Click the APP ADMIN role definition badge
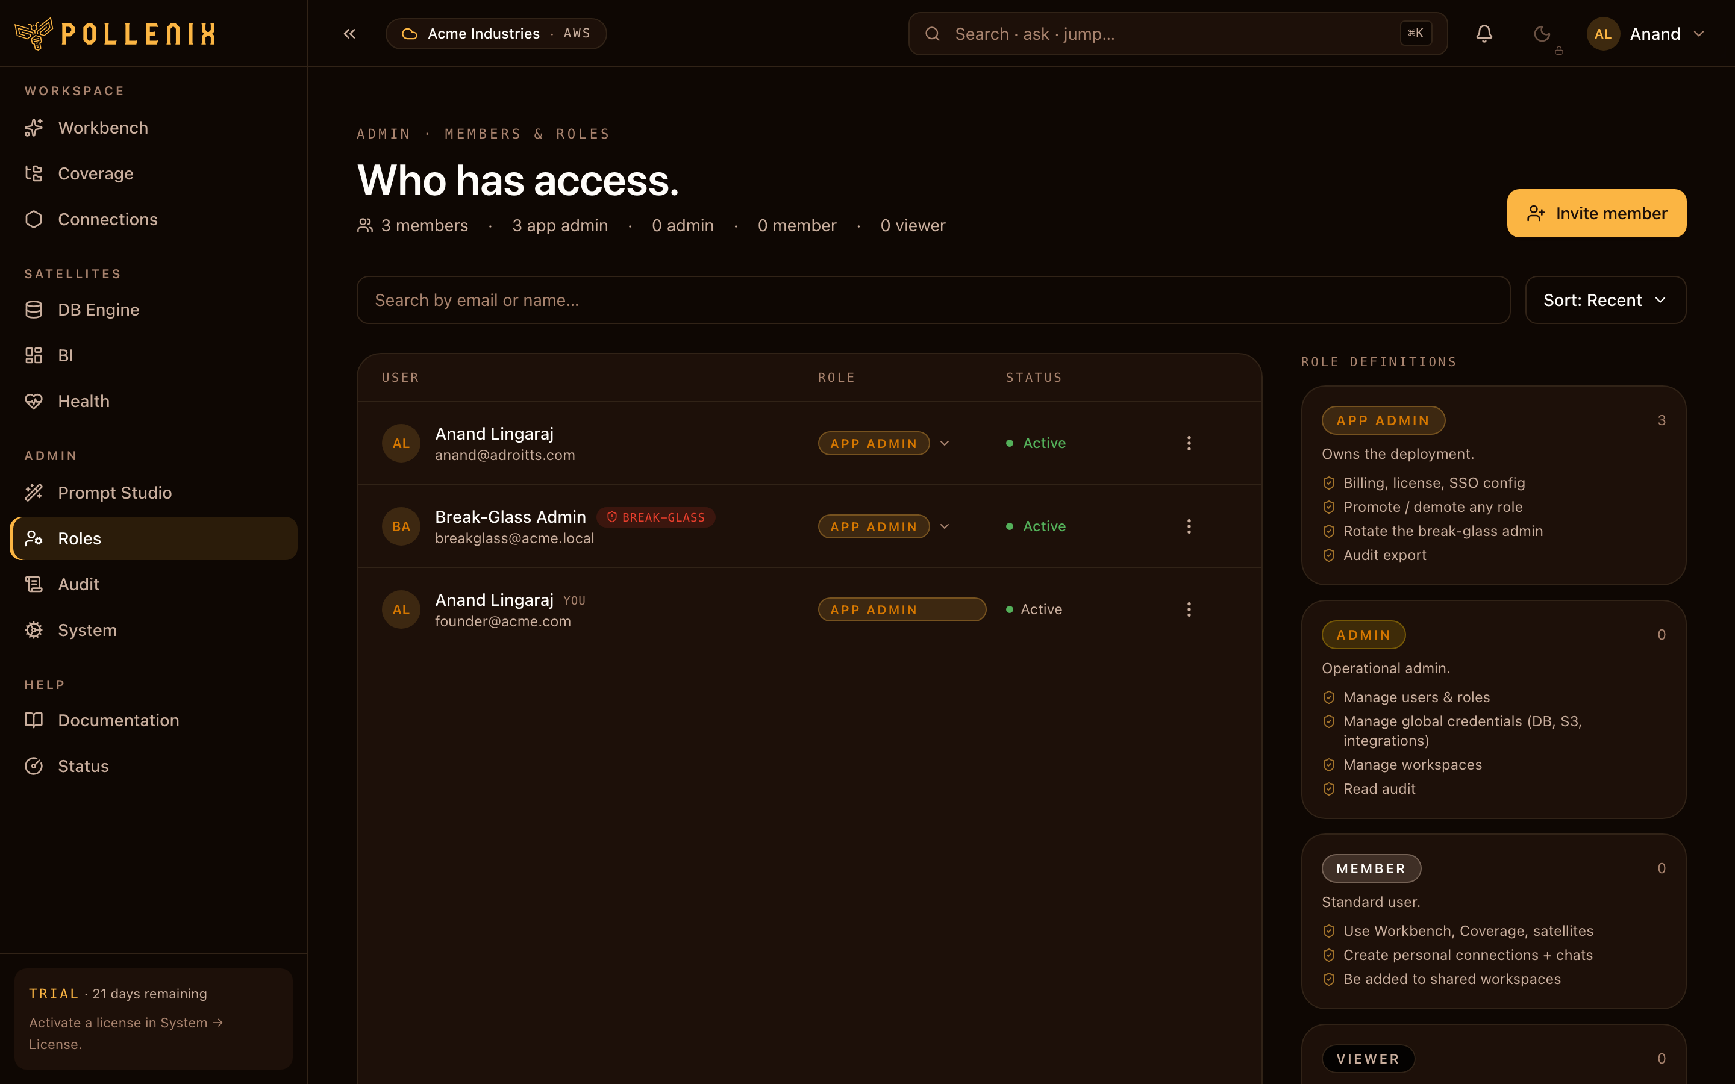 [x=1383, y=420]
